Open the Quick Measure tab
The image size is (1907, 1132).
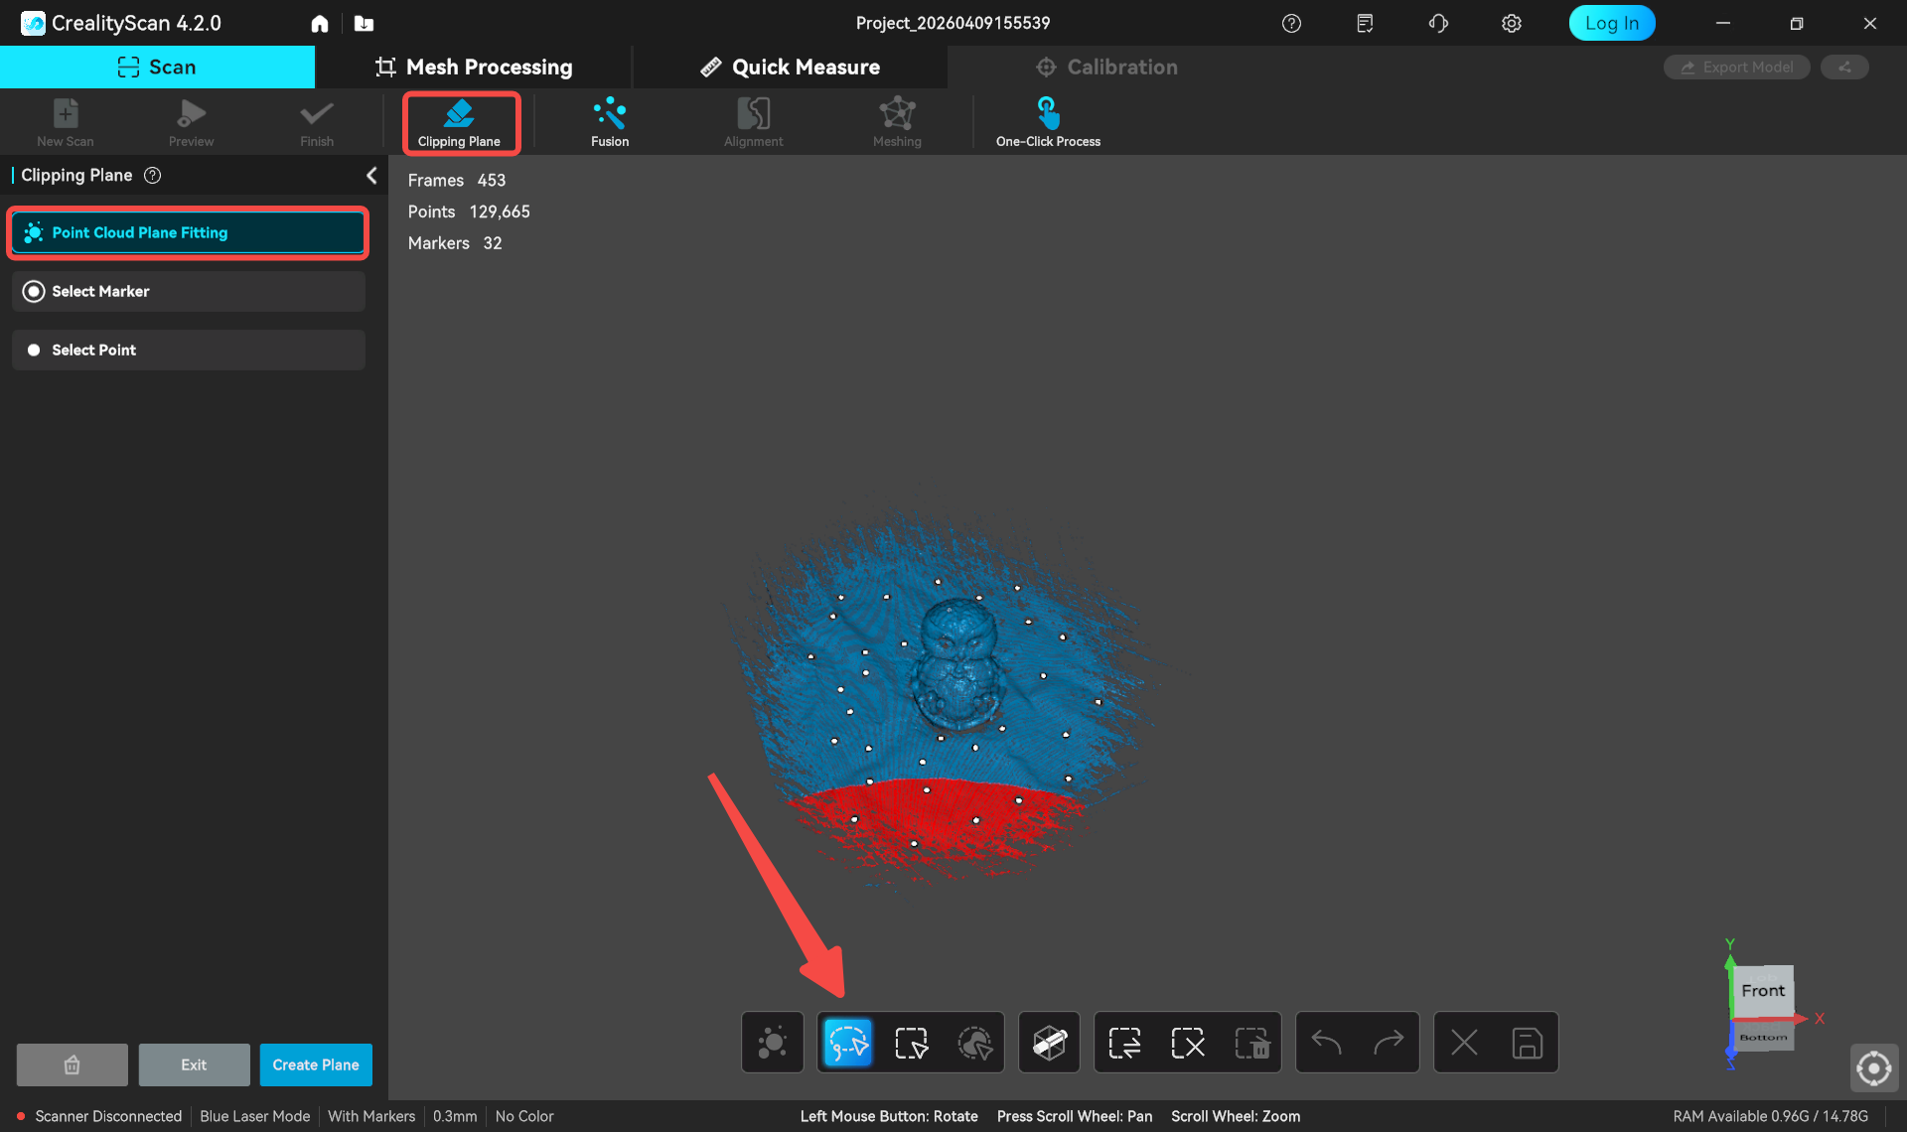tap(790, 67)
